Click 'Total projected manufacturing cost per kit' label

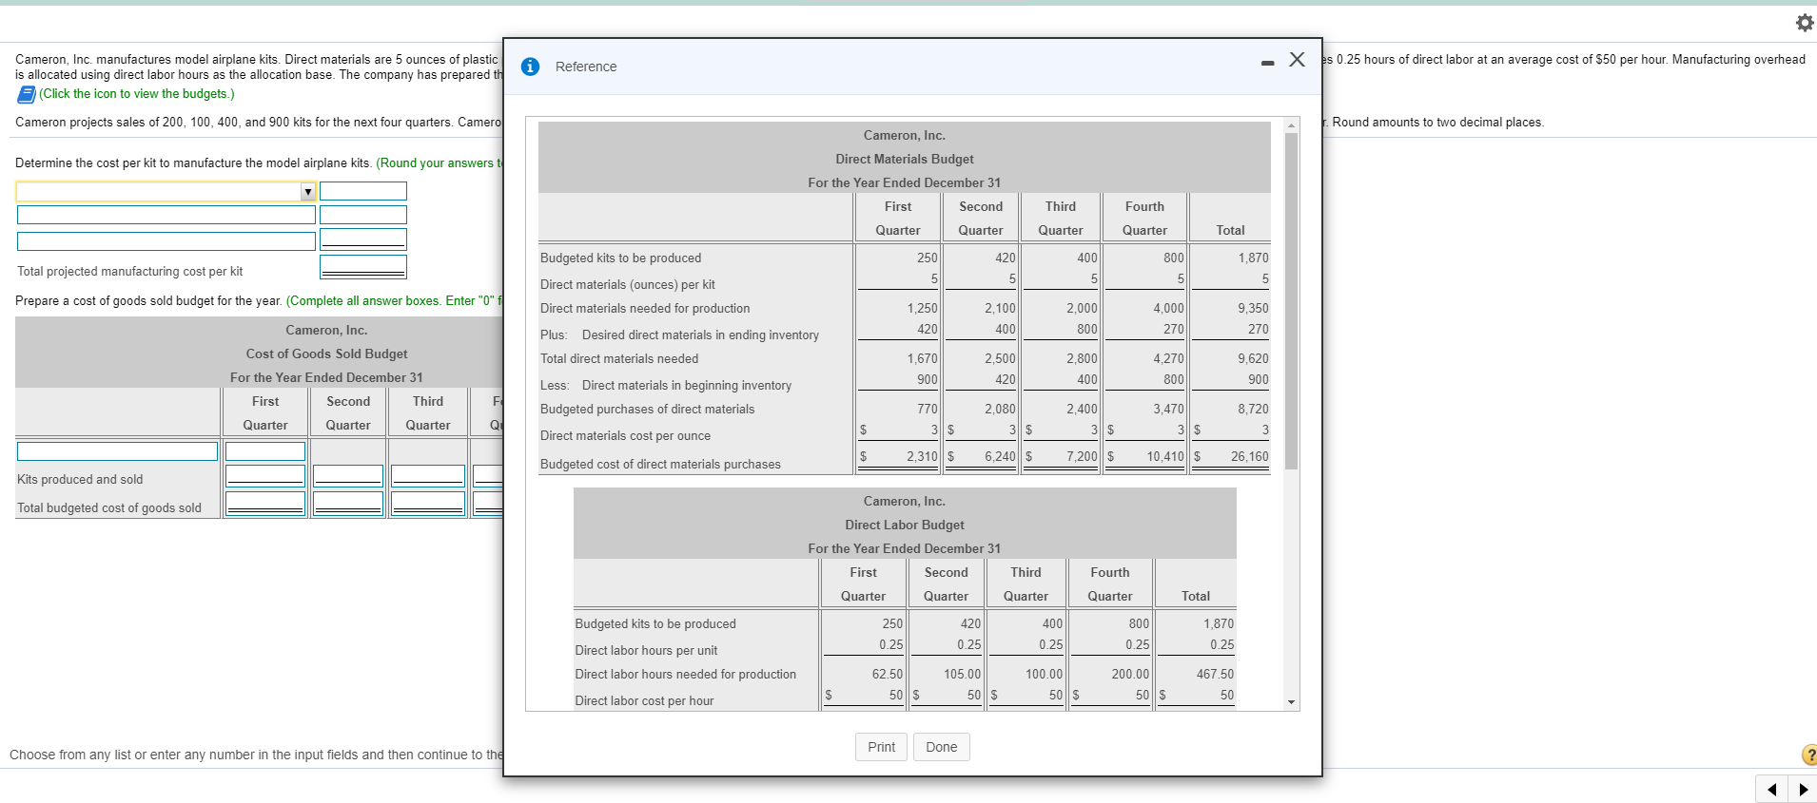click(130, 272)
